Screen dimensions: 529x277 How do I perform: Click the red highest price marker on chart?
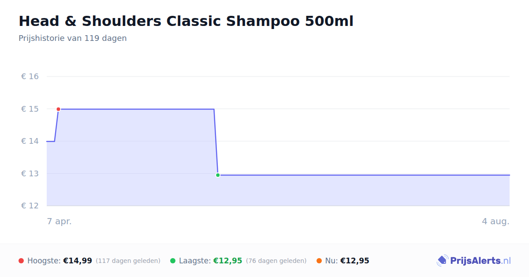58,109
